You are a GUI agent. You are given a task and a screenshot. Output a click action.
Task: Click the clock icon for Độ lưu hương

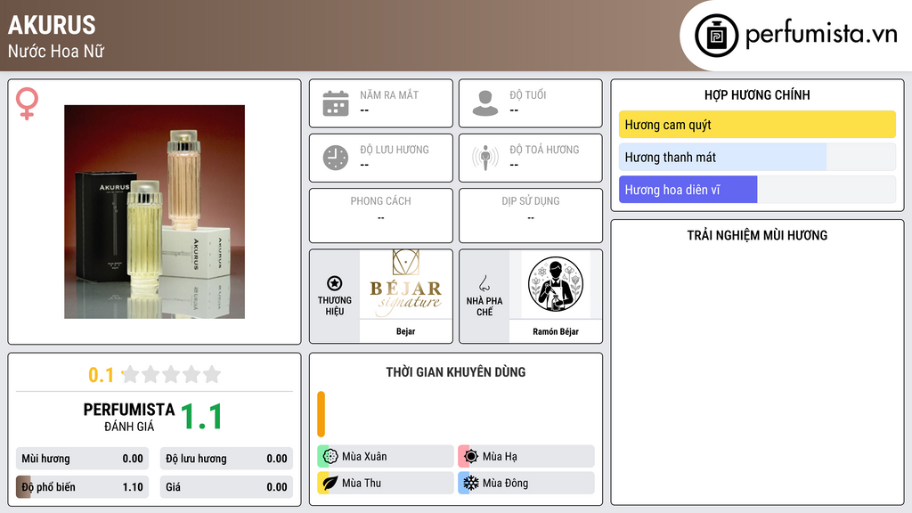[x=336, y=158]
